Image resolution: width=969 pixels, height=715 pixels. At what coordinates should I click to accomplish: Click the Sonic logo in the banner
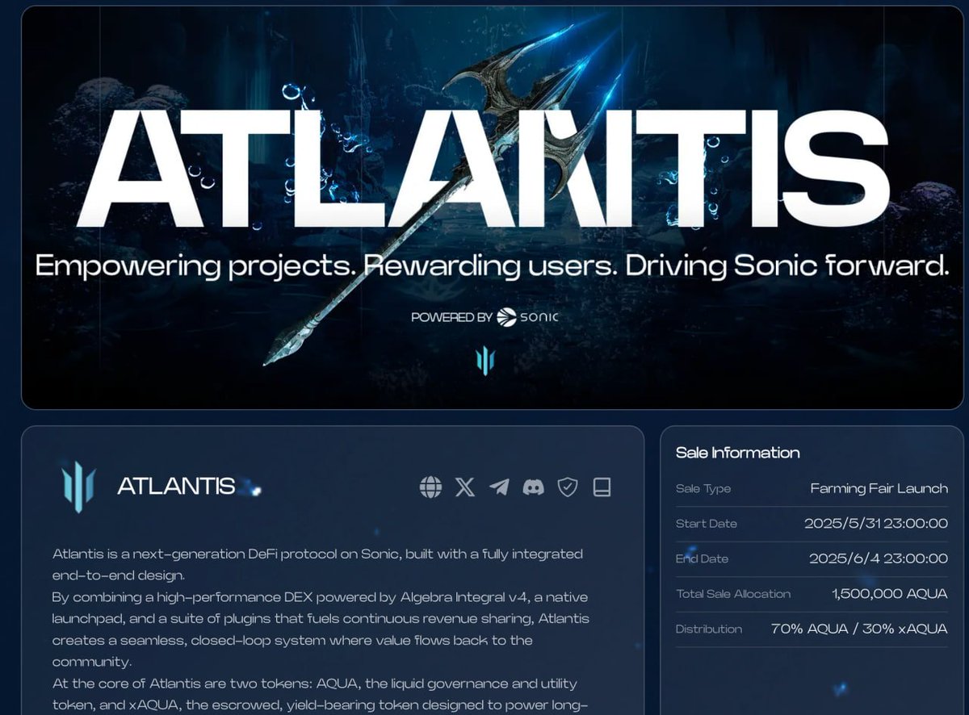[x=527, y=316]
